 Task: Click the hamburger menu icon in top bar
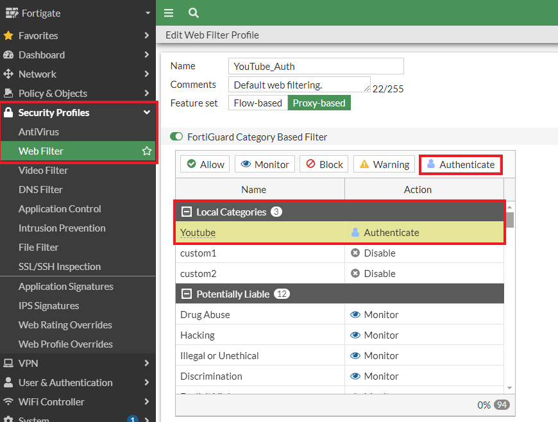coord(169,13)
